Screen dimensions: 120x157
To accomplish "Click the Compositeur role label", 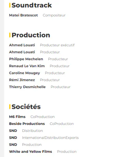I will tap(54, 15).
